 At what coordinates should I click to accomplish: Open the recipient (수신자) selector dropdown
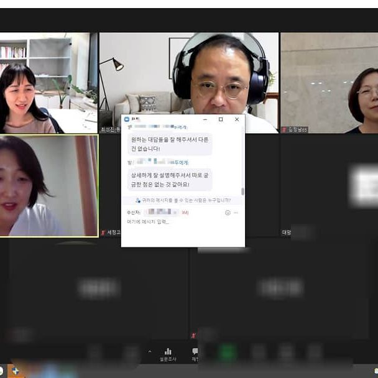159,213
